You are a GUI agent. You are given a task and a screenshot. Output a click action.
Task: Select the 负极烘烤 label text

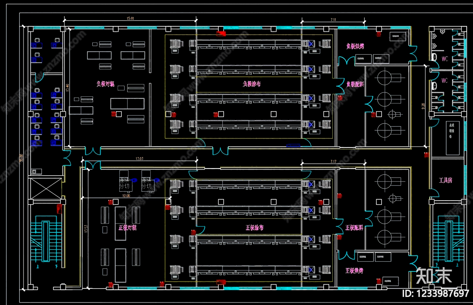pyautogui.click(x=355, y=46)
